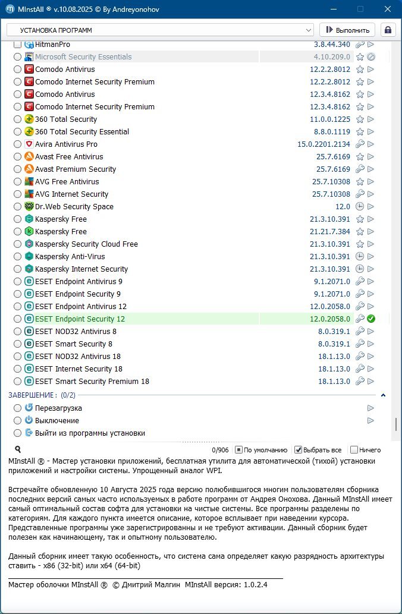Click the exit icon beside Выйти из программы установки
Screen dimensions: 402x614
pyautogui.click(x=29, y=433)
